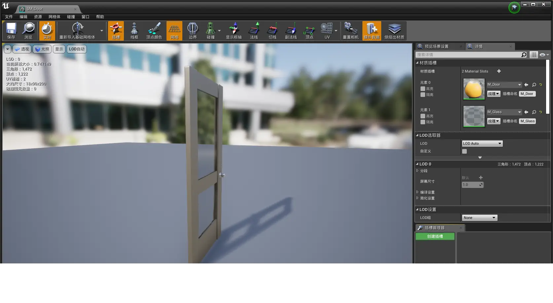Enable 隔离 checkbox for 元素 0

pos(423,95)
